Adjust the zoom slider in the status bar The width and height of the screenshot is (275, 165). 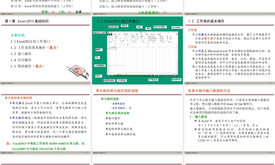(x=166, y=76)
